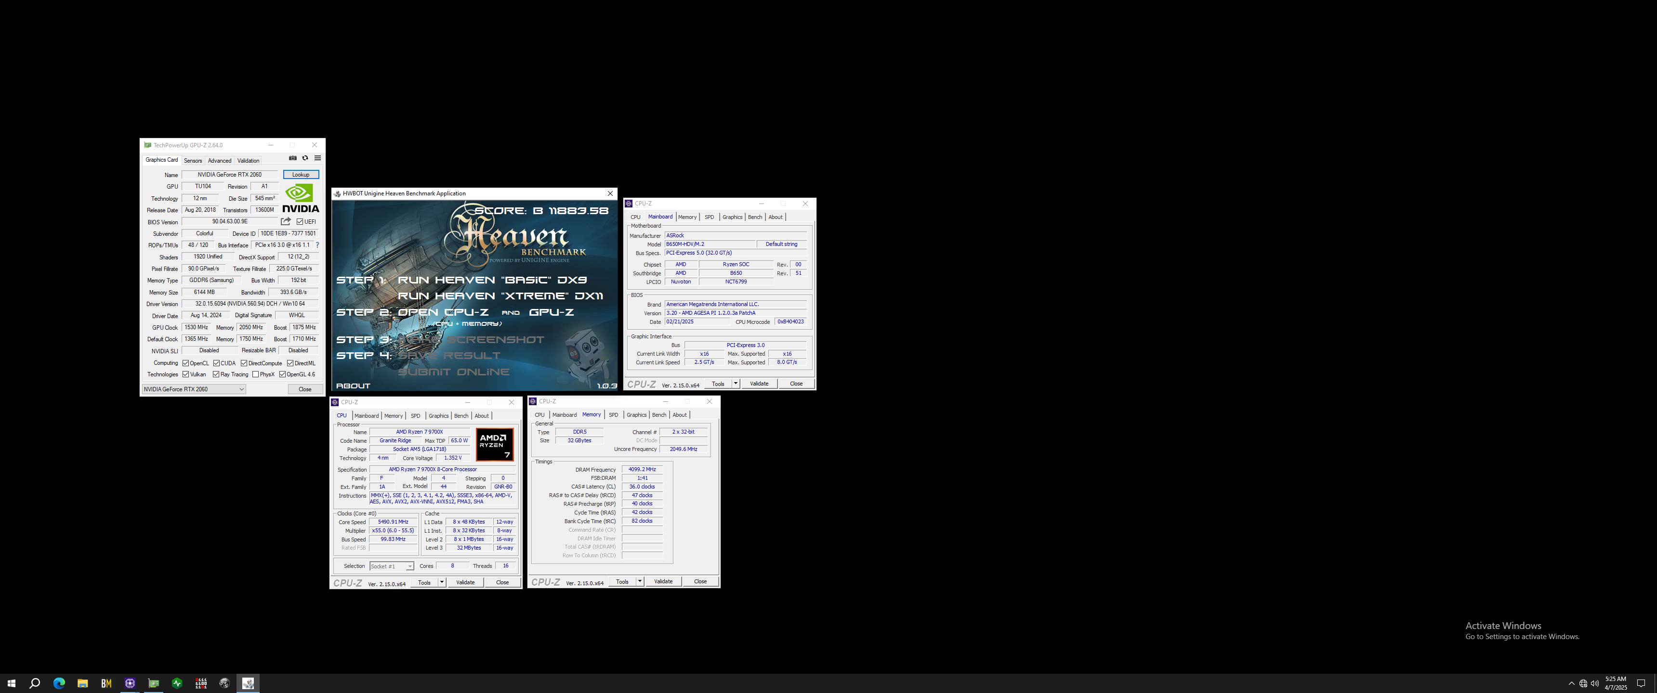This screenshot has width=1657, height=693.
Task: Open Bench tab in Ryzen processor CPU-Z
Action: pos(461,416)
